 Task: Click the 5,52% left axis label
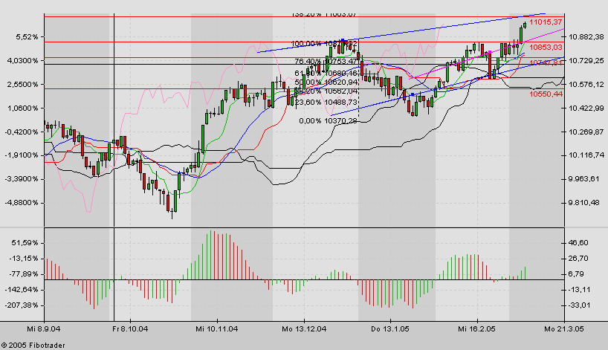point(25,36)
